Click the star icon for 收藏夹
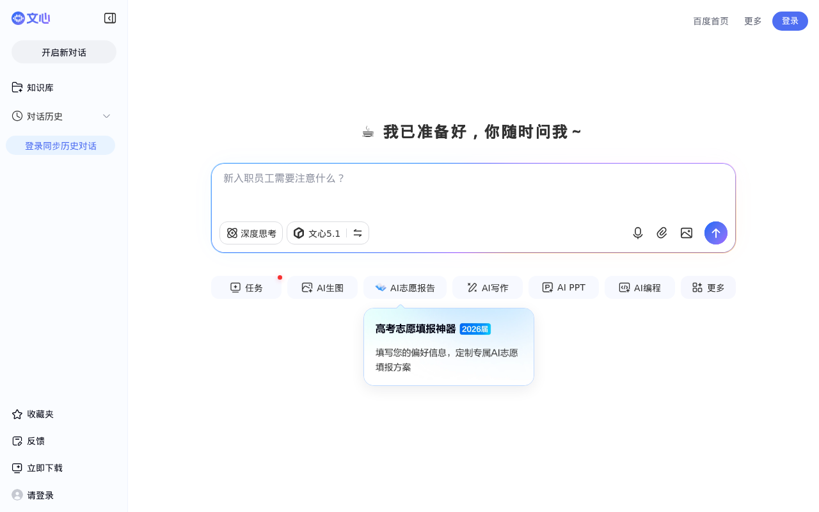 click(x=17, y=414)
